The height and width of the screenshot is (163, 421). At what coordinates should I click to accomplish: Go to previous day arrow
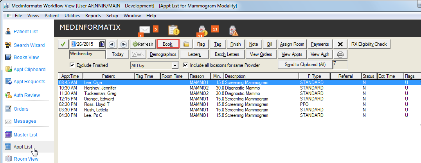pyautogui.click(x=112, y=44)
